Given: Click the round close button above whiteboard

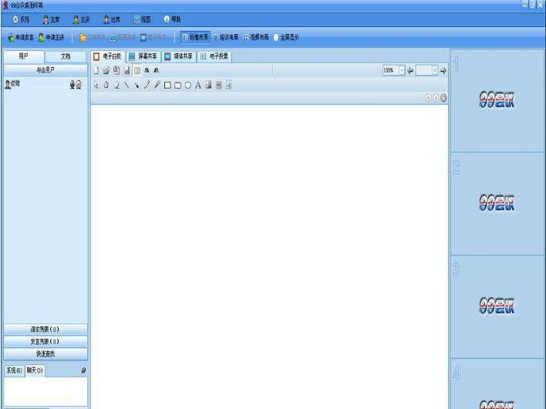Looking at the screenshot, I should [443, 98].
